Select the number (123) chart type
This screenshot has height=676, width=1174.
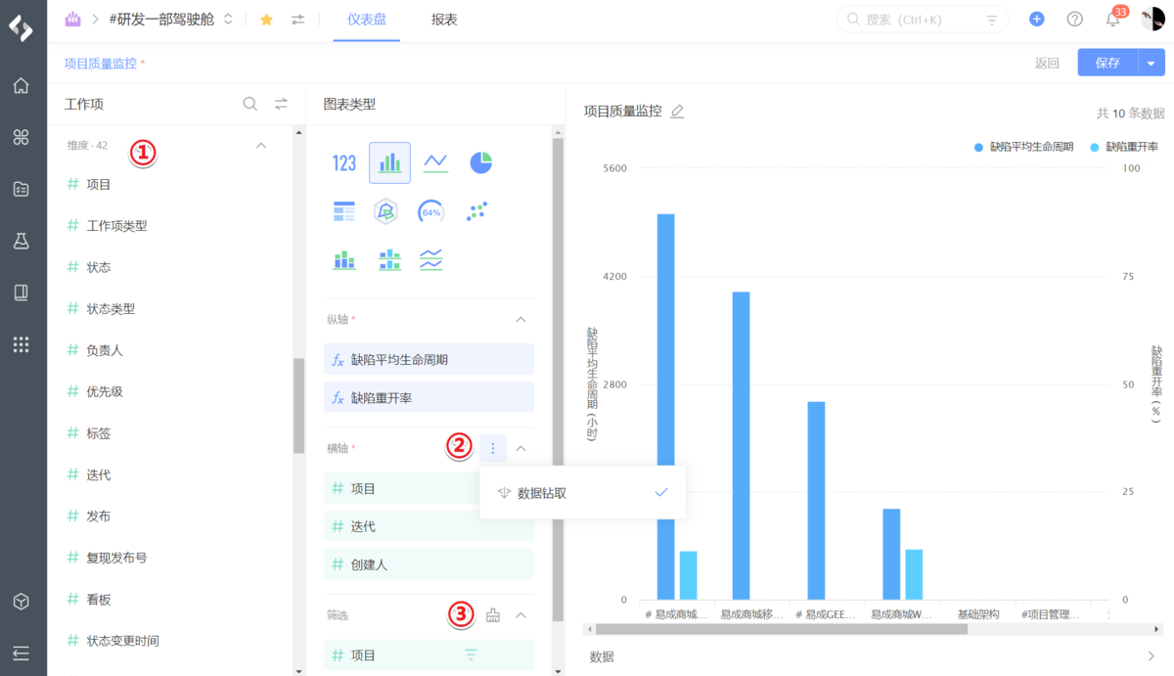[344, 163]
